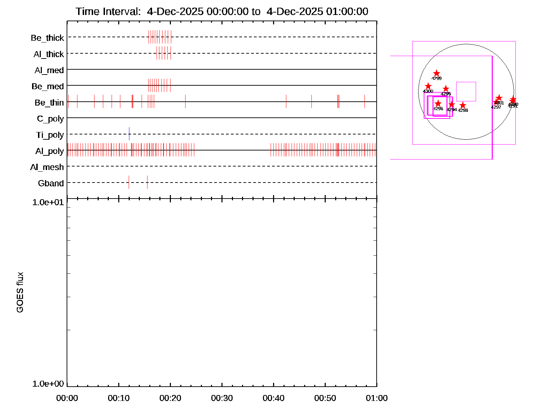Click the 00:30 time axis label
This screenshot has height=418, width=558.
click(222, 398)
